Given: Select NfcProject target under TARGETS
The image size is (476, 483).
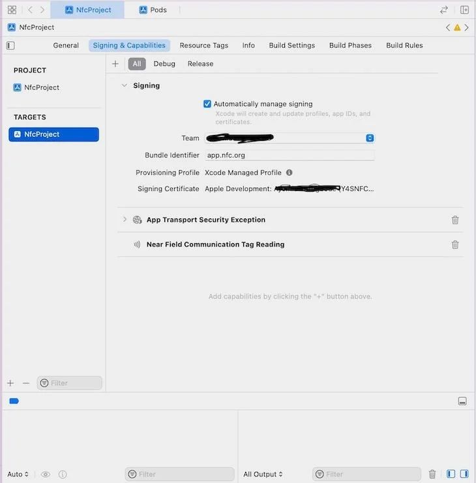Looking at the screenshot, I should [x=53, y=134].
